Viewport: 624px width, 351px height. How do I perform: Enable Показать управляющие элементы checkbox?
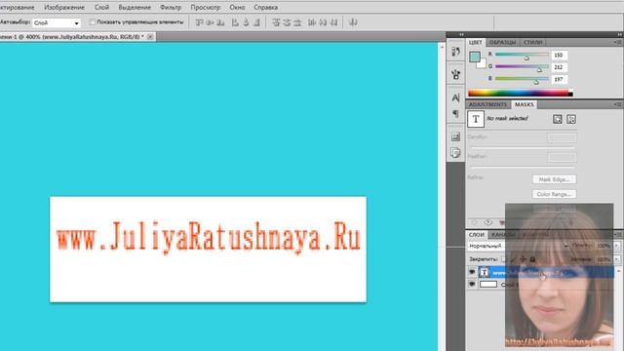pos(93,22)
